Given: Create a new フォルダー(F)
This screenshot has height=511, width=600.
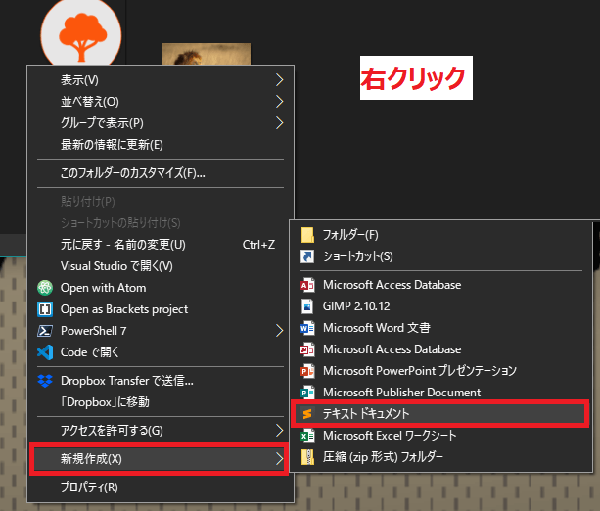Looking at the screenshot, I should pyautogui.click(x=349, y=235).
